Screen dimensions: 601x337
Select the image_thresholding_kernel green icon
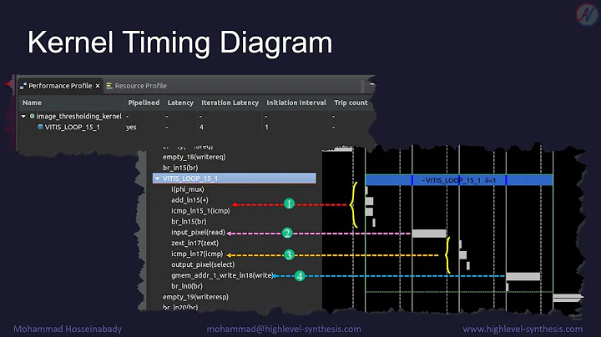33,116
